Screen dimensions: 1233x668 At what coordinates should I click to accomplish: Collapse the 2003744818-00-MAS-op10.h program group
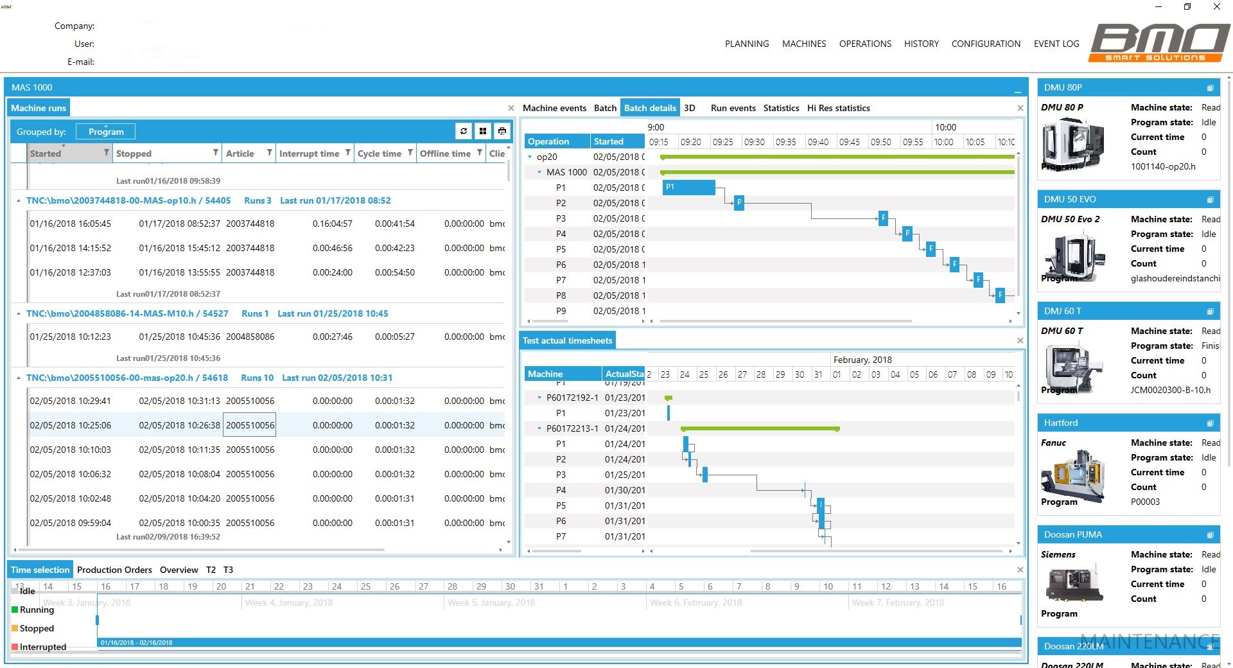19,200
